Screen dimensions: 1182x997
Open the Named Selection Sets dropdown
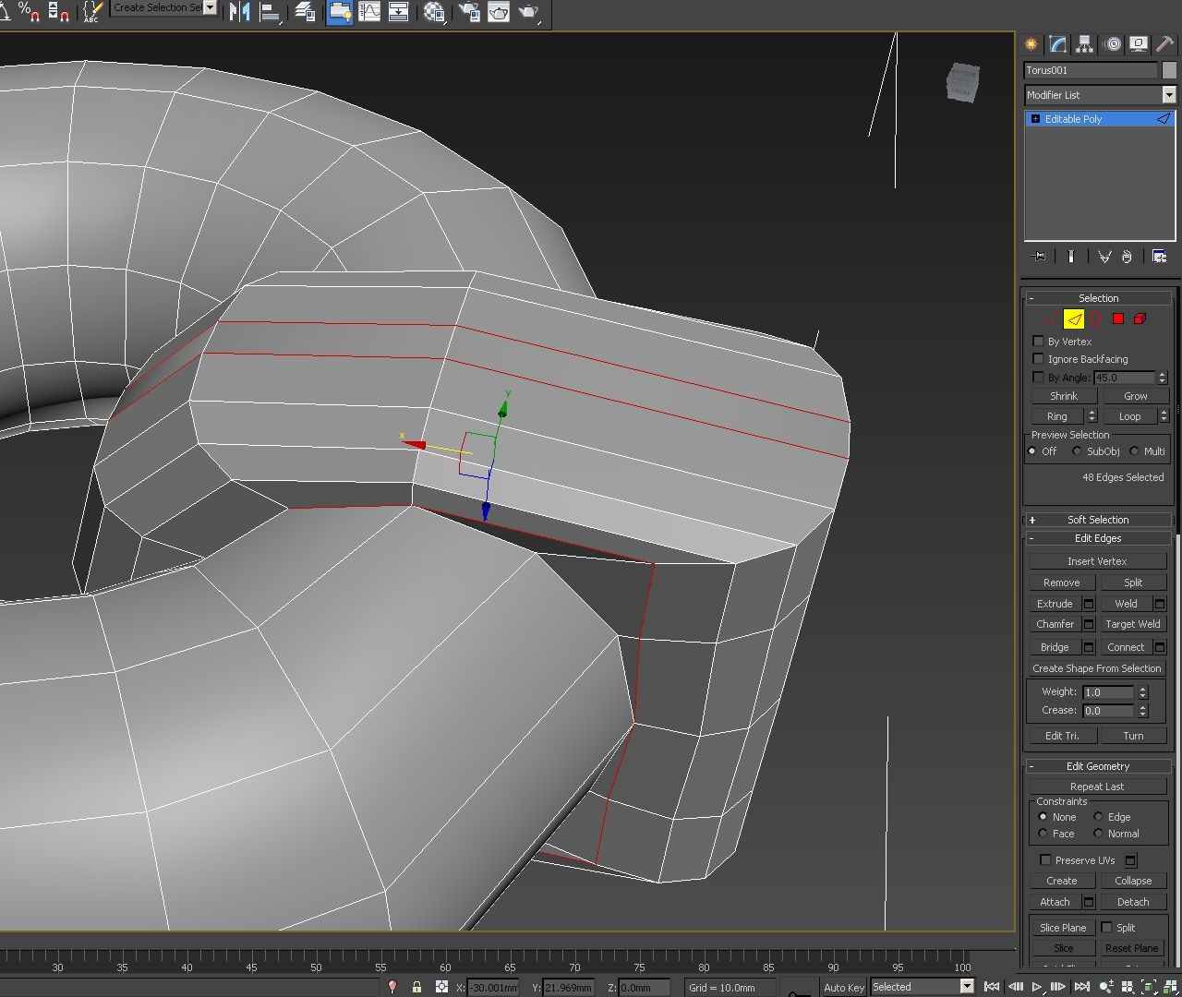(x=209, y=7)
